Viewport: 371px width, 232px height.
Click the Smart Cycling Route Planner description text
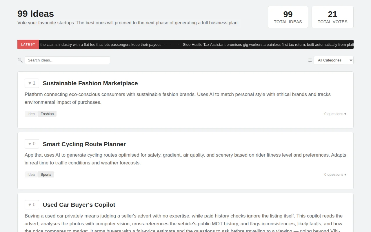pyautogui.click(x=185, y=159)
